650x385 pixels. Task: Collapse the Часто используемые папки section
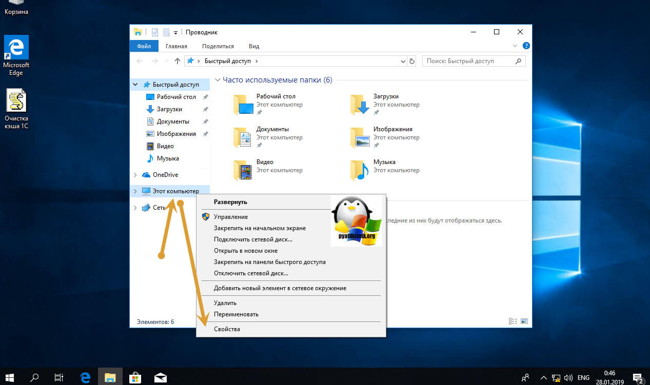(218, 80)
